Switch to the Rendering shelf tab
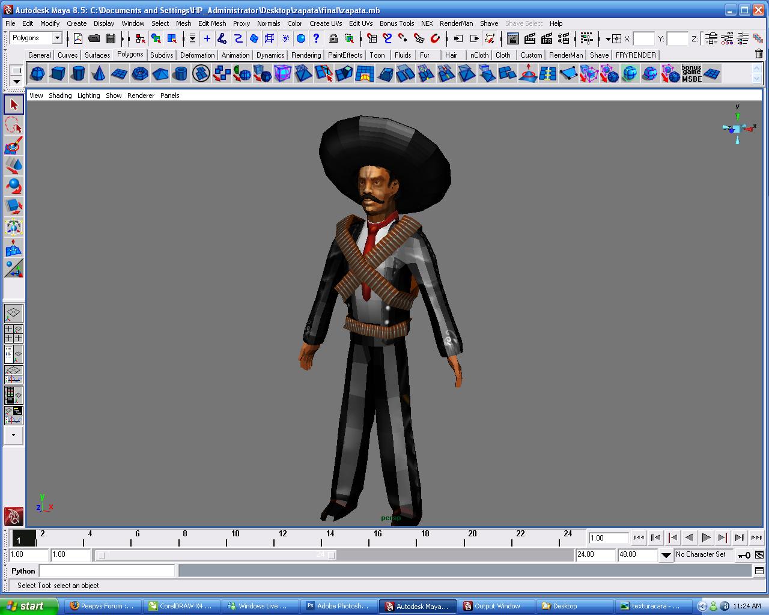The width and height of the screenshot is (769, 615). tap(306, 55)
